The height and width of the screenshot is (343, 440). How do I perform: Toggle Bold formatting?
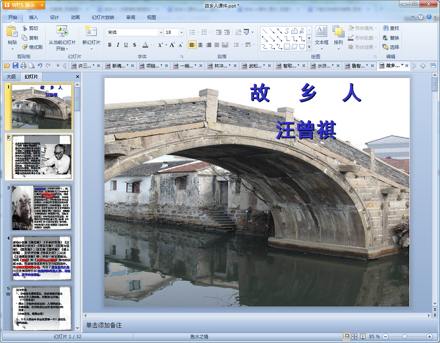[110, 45]
